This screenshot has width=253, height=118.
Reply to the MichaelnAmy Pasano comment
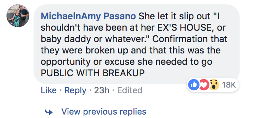(75, 90)
